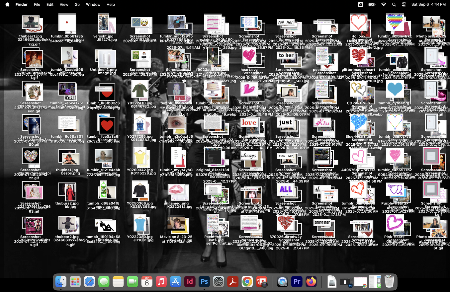Viewport: 450px width, 292px height.
Task: Open the Apple menu
Action: 7,5
